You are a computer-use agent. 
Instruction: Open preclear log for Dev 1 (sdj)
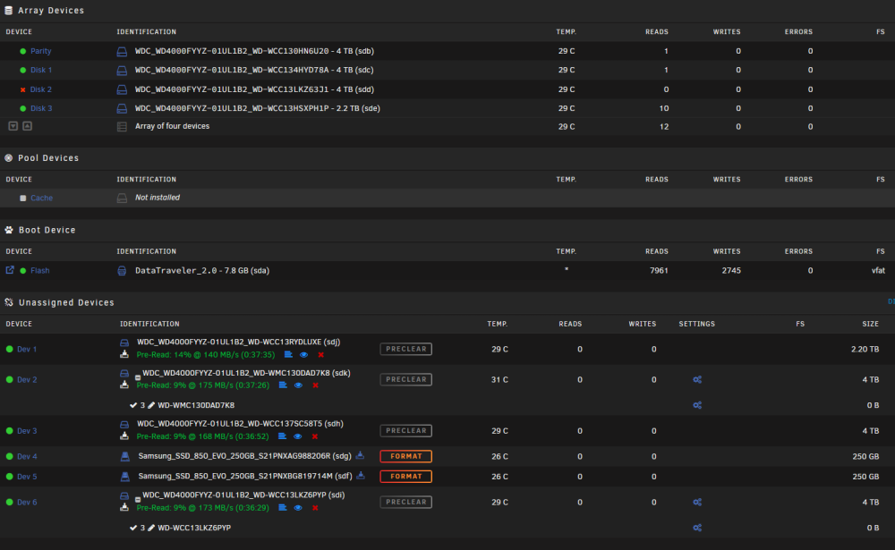pos(288,355)
